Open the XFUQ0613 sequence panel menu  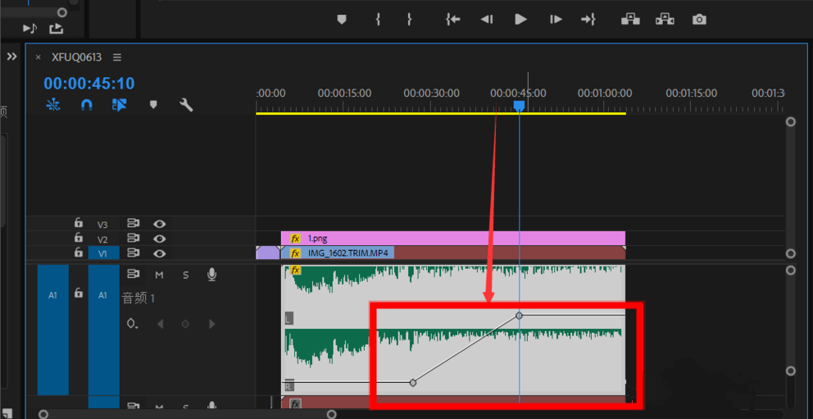tap(117, 57)
